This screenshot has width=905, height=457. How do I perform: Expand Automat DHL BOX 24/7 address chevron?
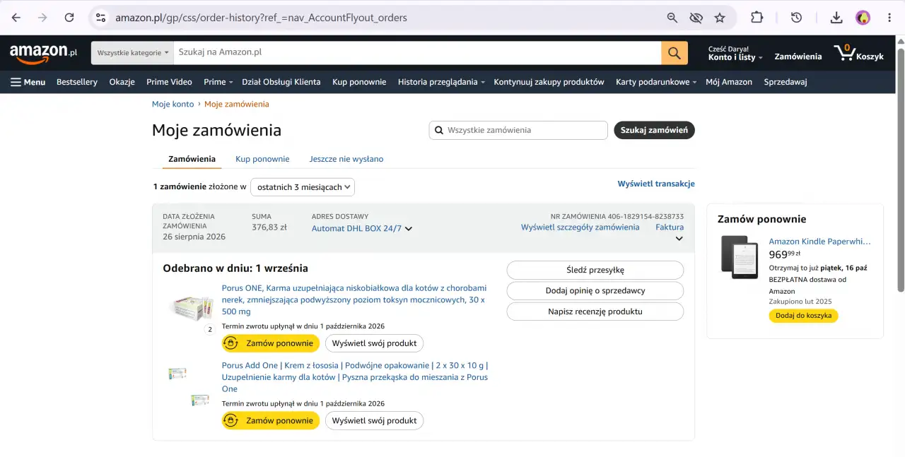(x=409, y=229)
